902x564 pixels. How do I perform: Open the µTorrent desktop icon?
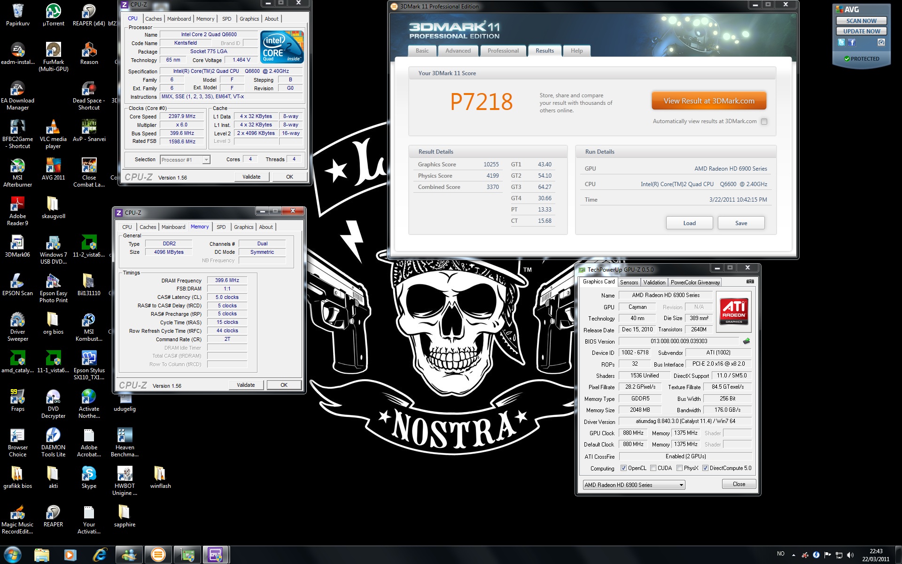(53, 15)
